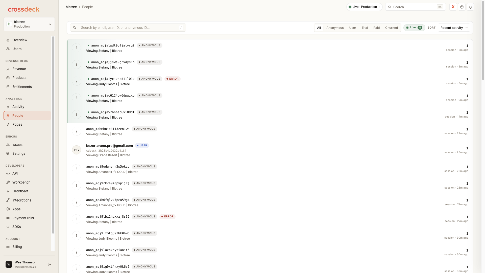Viewport: 485px width, 273px height.
Task: Open the Overview home icon
Action: tap(8, 40)
